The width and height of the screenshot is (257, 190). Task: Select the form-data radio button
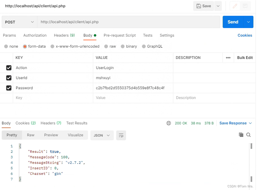[x=25, y=46]
